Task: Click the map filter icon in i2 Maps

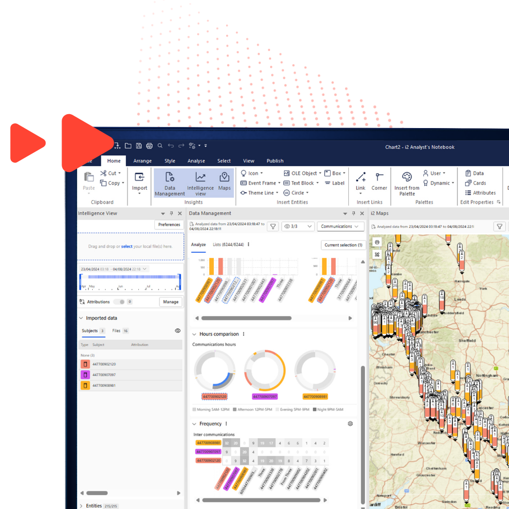Action: point(499,226)
